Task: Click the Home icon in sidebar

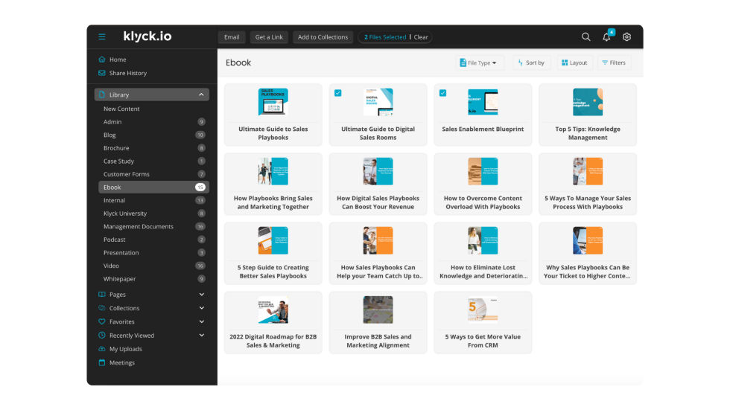Action: (x=102, y=60)
